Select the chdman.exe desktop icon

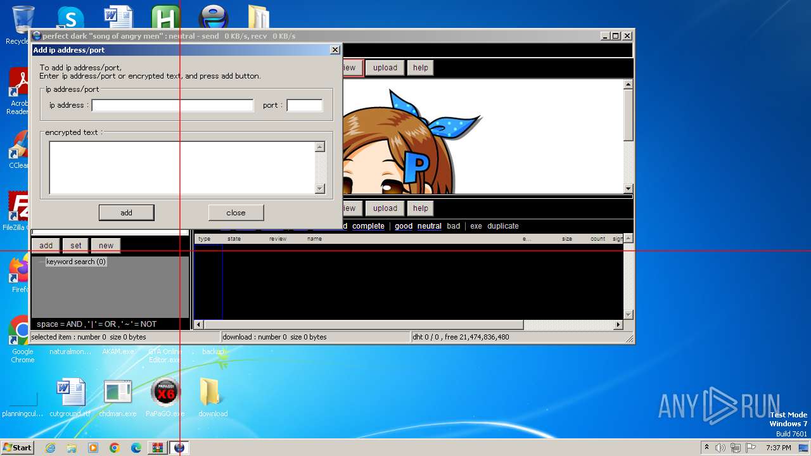click(x=118, y=398)
